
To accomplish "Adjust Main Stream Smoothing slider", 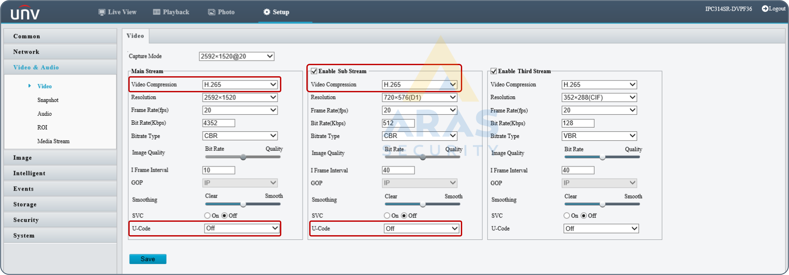I will coord(243,204).
